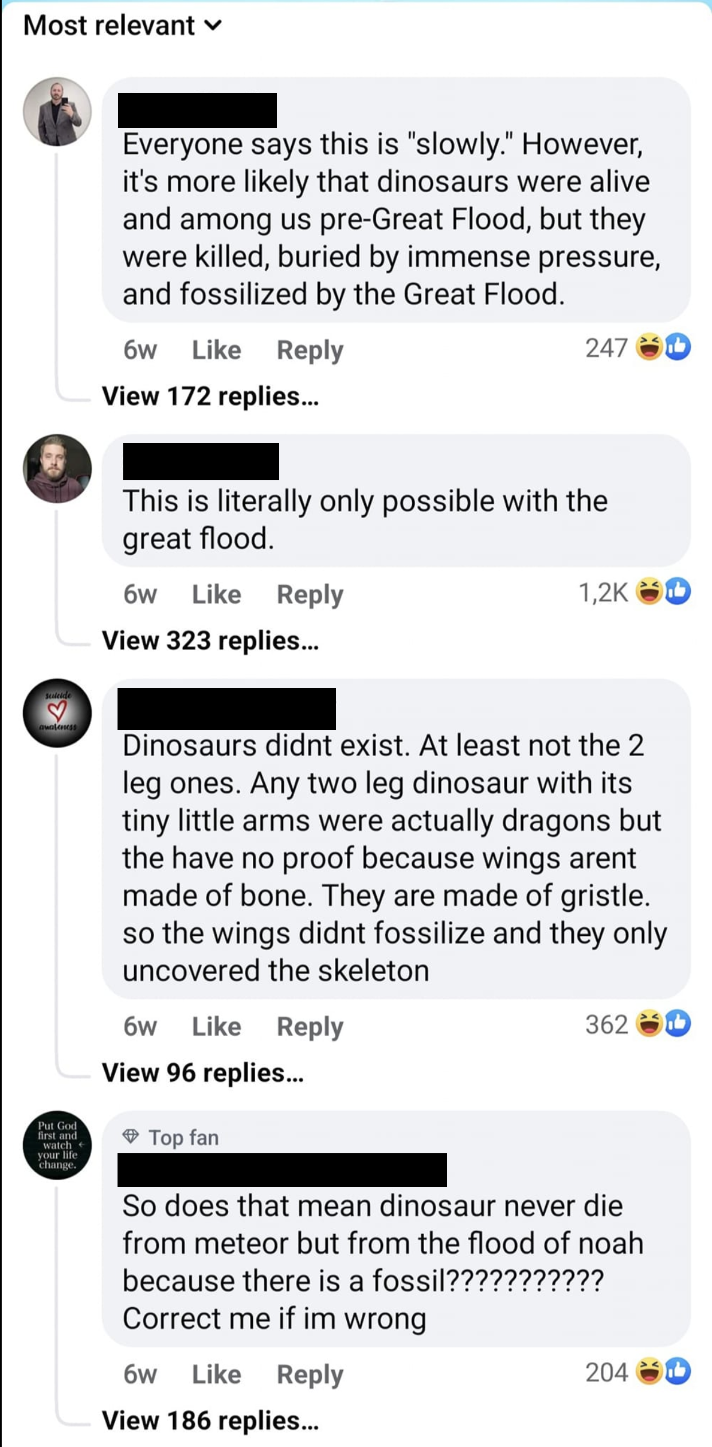Viewport: 712px width, 1447px height.
Task: Expand View 96 replies
Action: coord(202,1072)
